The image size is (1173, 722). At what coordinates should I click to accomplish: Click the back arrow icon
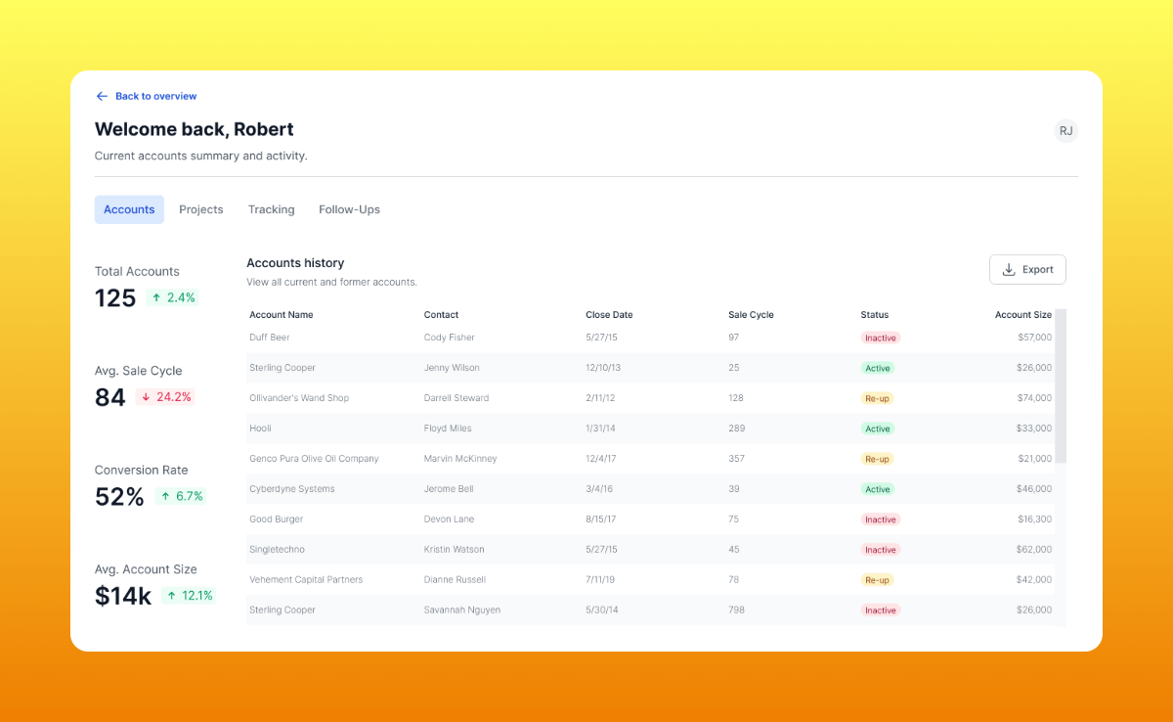coord(102,96)
